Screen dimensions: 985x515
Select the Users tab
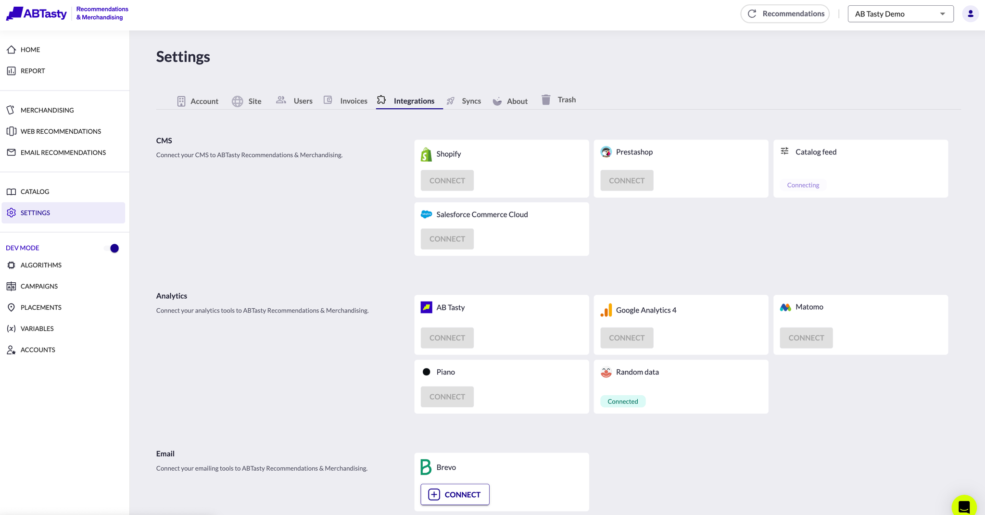295,101
